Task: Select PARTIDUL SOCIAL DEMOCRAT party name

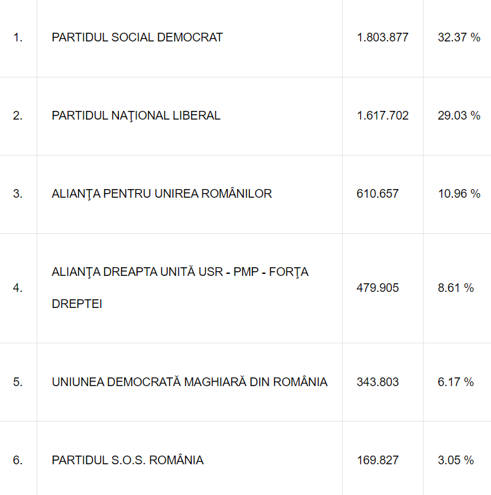Action: pyautogui.click(x=137, y=37)
